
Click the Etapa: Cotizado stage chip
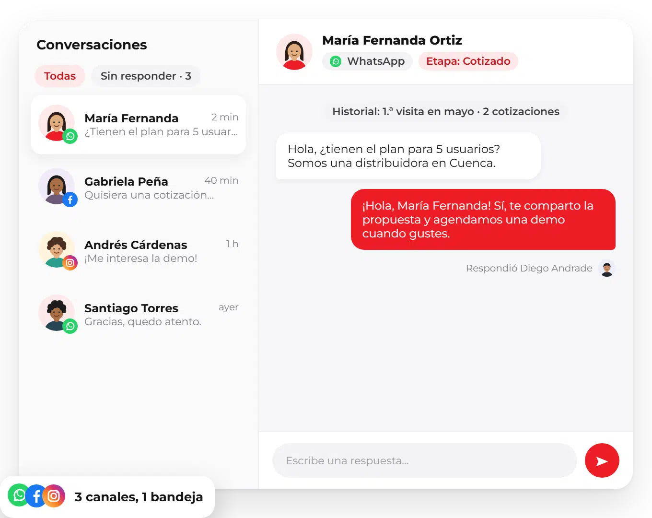coord(468,61)
